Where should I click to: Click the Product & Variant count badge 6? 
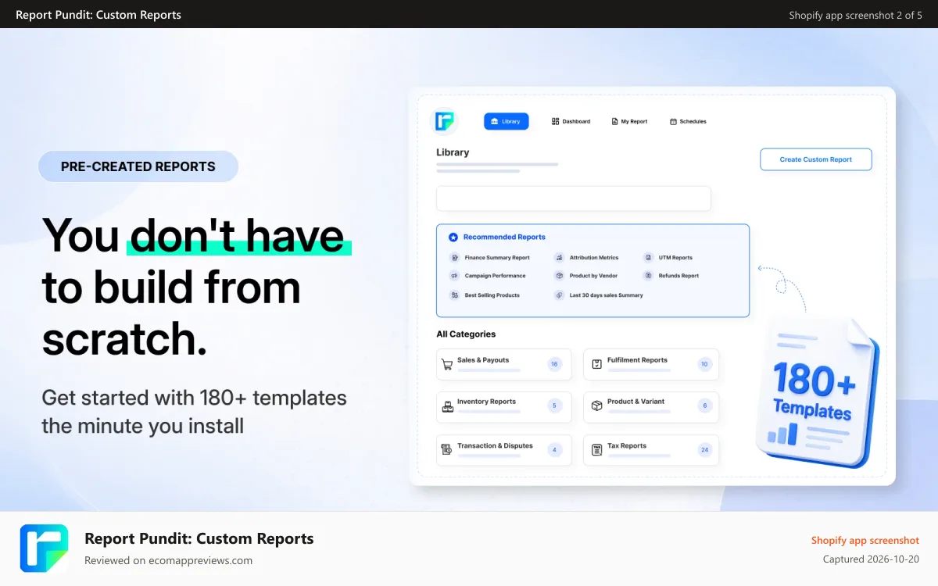coord(704,406)
